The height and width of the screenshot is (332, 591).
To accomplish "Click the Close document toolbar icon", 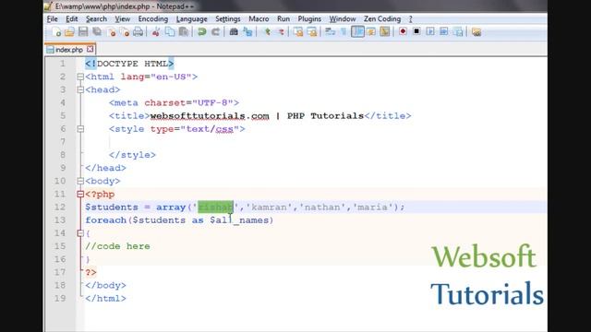I will point(111,32).
